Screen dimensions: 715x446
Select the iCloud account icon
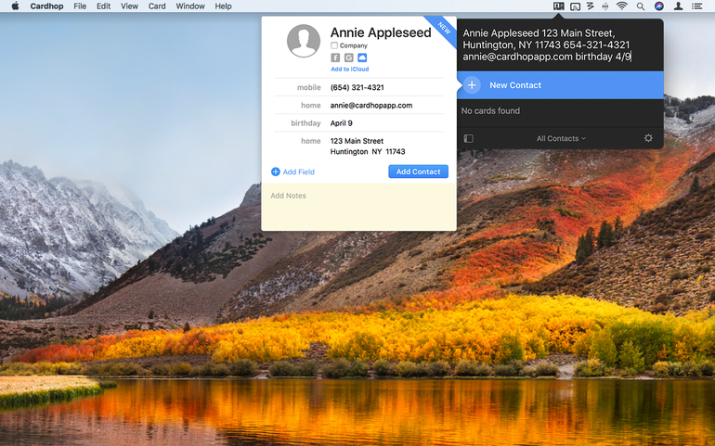(x=362, y=57)
